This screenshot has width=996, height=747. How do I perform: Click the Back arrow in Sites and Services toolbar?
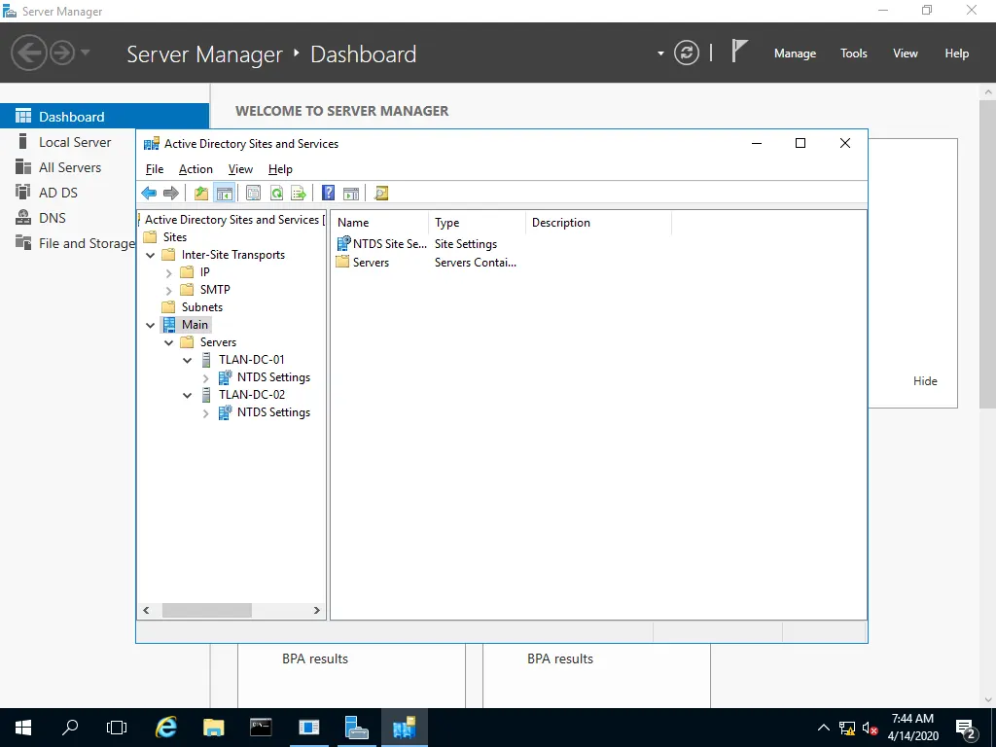pyautogui.click(x=149, y=194)
